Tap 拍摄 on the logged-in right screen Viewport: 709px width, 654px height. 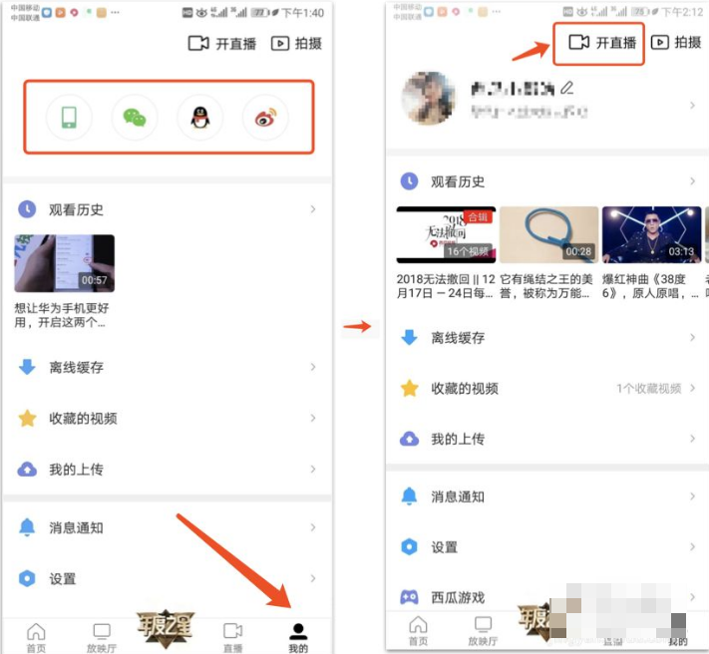676,43
